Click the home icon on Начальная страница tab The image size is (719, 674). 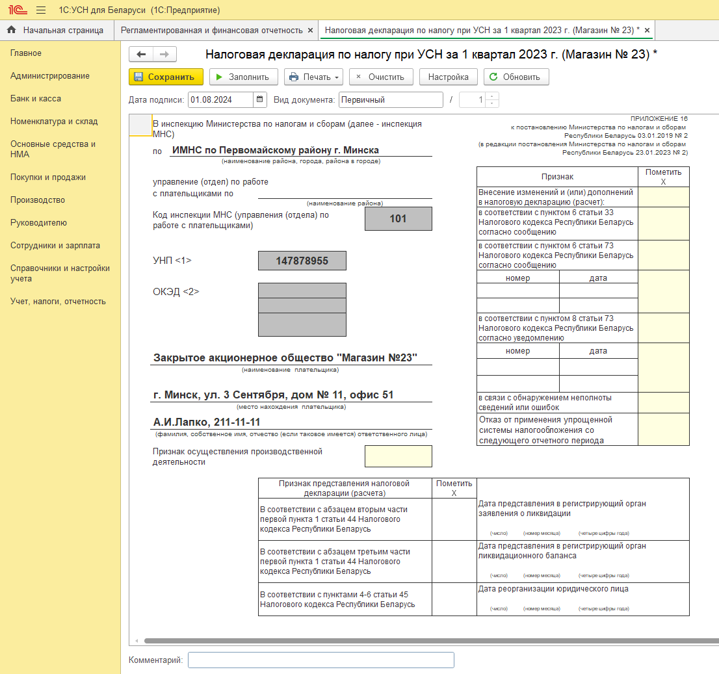12,30
